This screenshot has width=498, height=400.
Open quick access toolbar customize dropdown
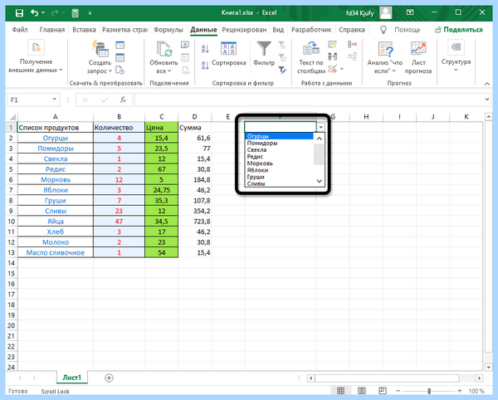tap(90, 13)
